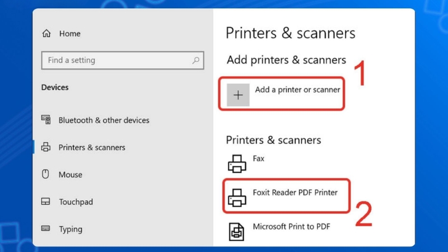Click the sidebar Printers & scanners printer icon
This screenshot has height=252, width=448.
point(46,147)
